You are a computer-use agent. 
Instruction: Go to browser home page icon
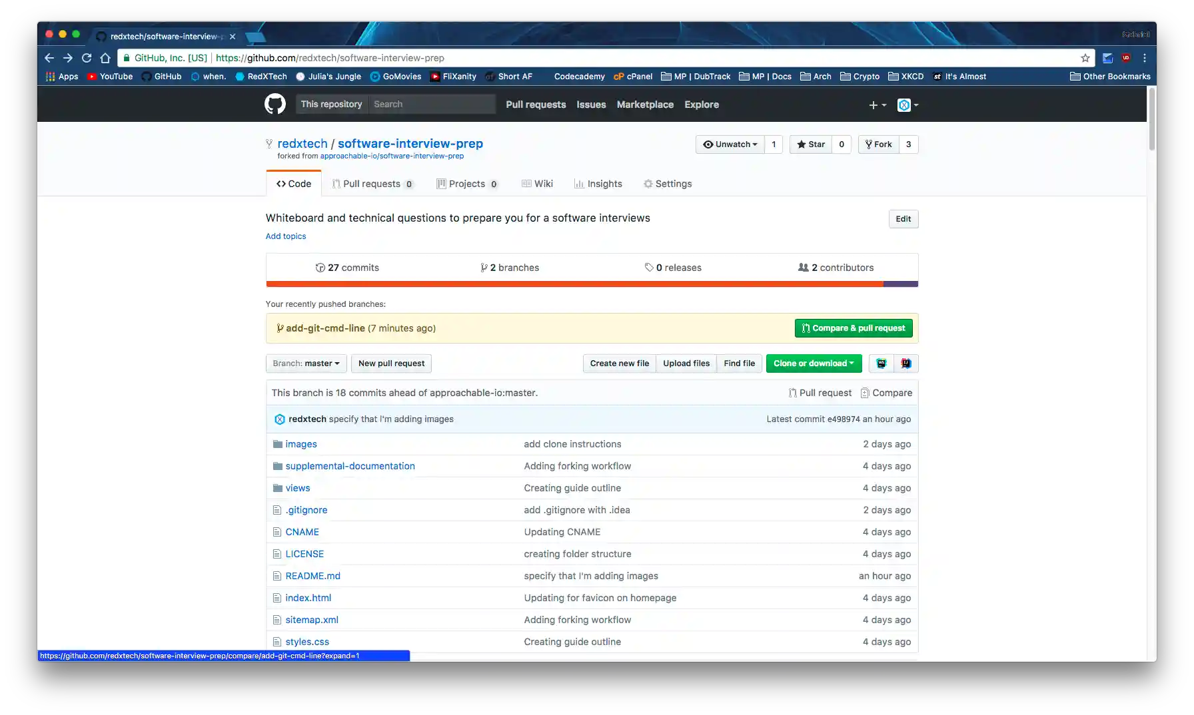click(x=105, y=58)
